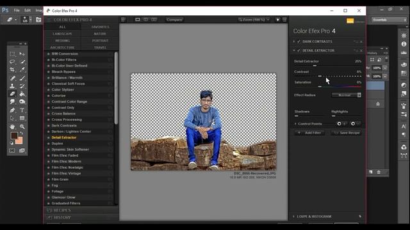Expand the Loupe & Histogram panel
The height and width of the screenshot is (230, 410).
click(x=293, y=217)
